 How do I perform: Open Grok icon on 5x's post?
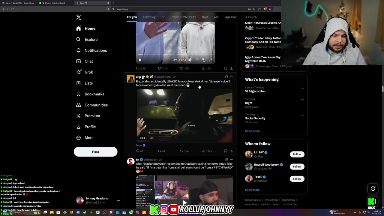(x=226, y=160)
